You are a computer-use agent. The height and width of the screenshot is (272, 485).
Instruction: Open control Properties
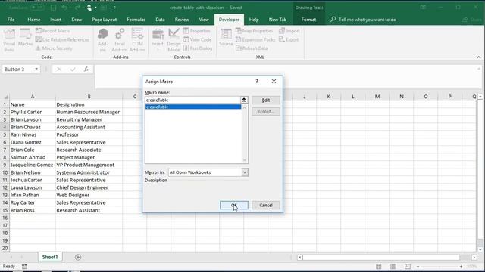pyautogui.click(x=197, y=31)
